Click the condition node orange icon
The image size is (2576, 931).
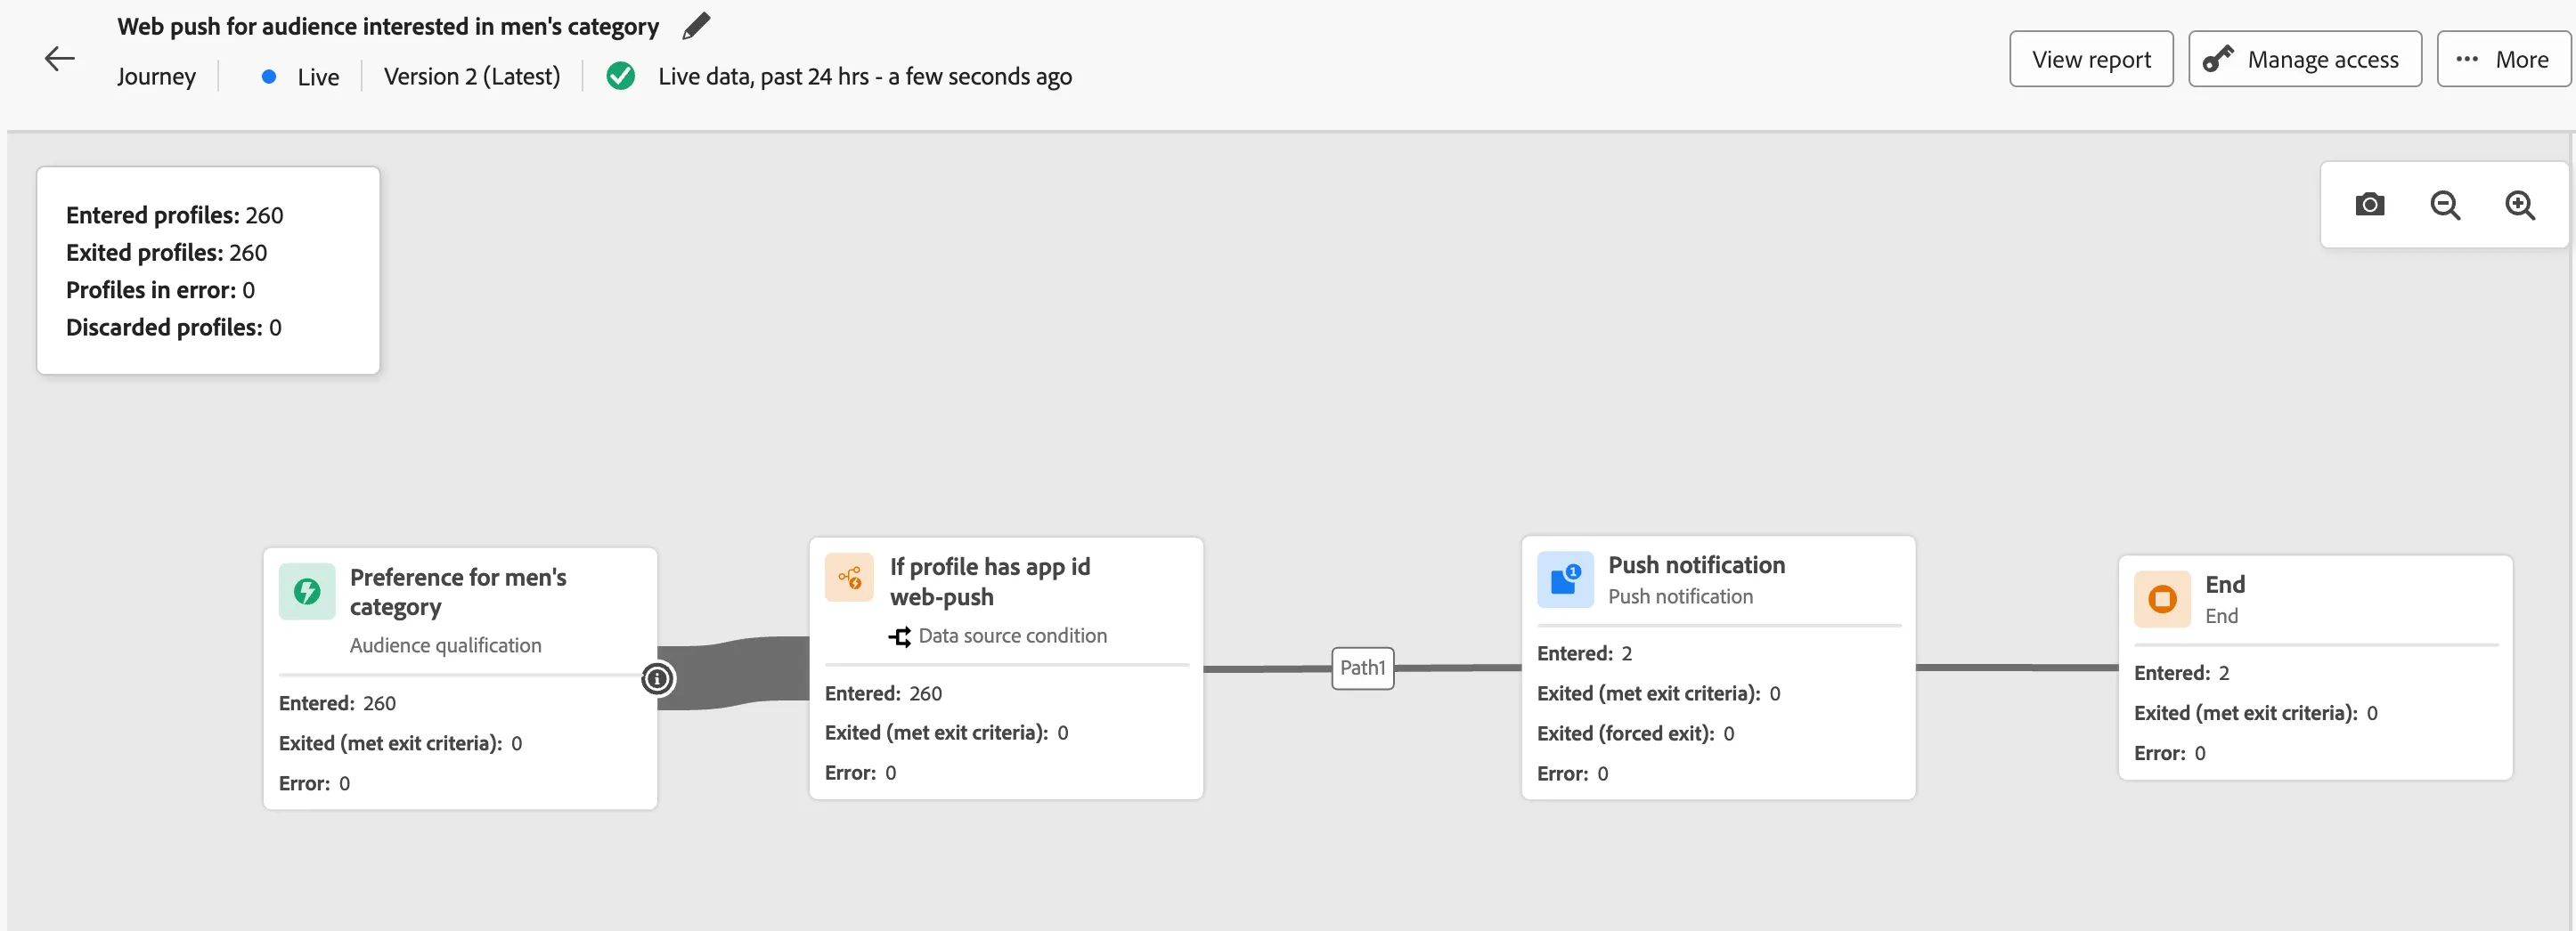849,578
